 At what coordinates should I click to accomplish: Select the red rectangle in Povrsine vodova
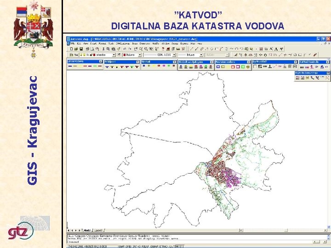(x=233, y=67)
